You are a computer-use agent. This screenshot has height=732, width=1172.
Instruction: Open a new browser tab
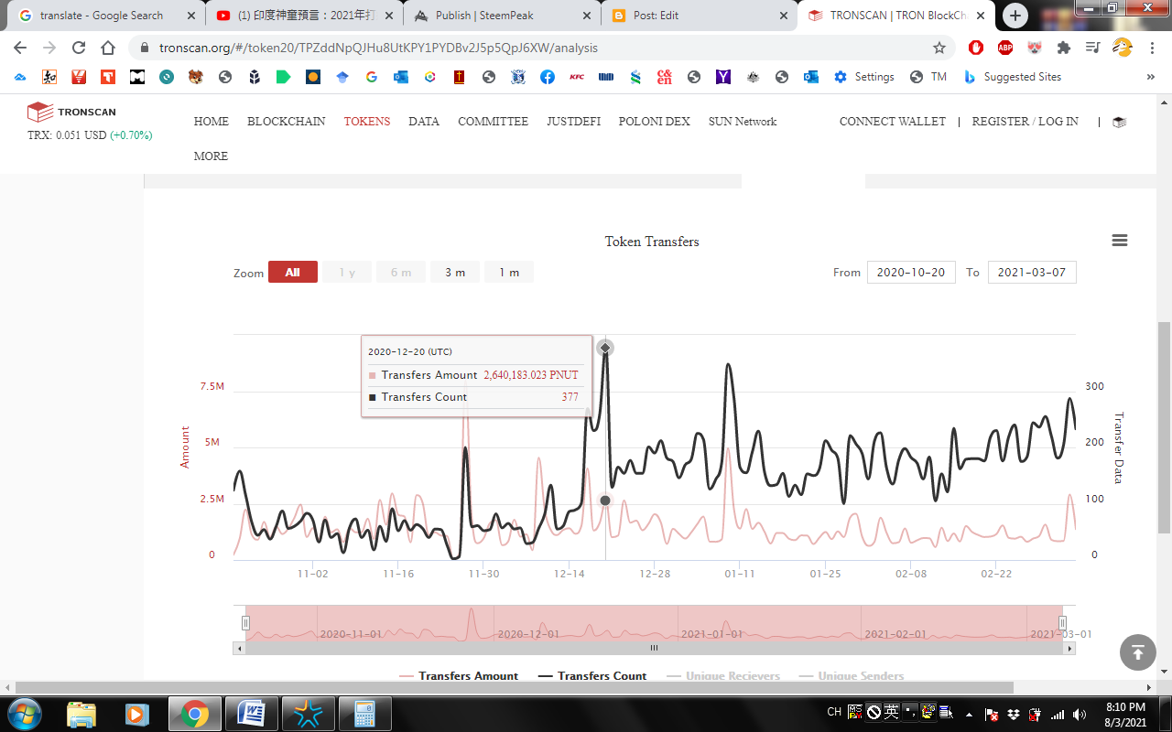point(1015,16)
